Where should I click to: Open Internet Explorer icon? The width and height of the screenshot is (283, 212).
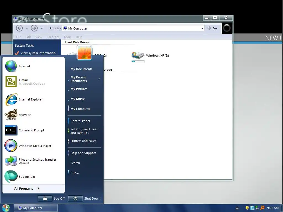coord(12,99)
